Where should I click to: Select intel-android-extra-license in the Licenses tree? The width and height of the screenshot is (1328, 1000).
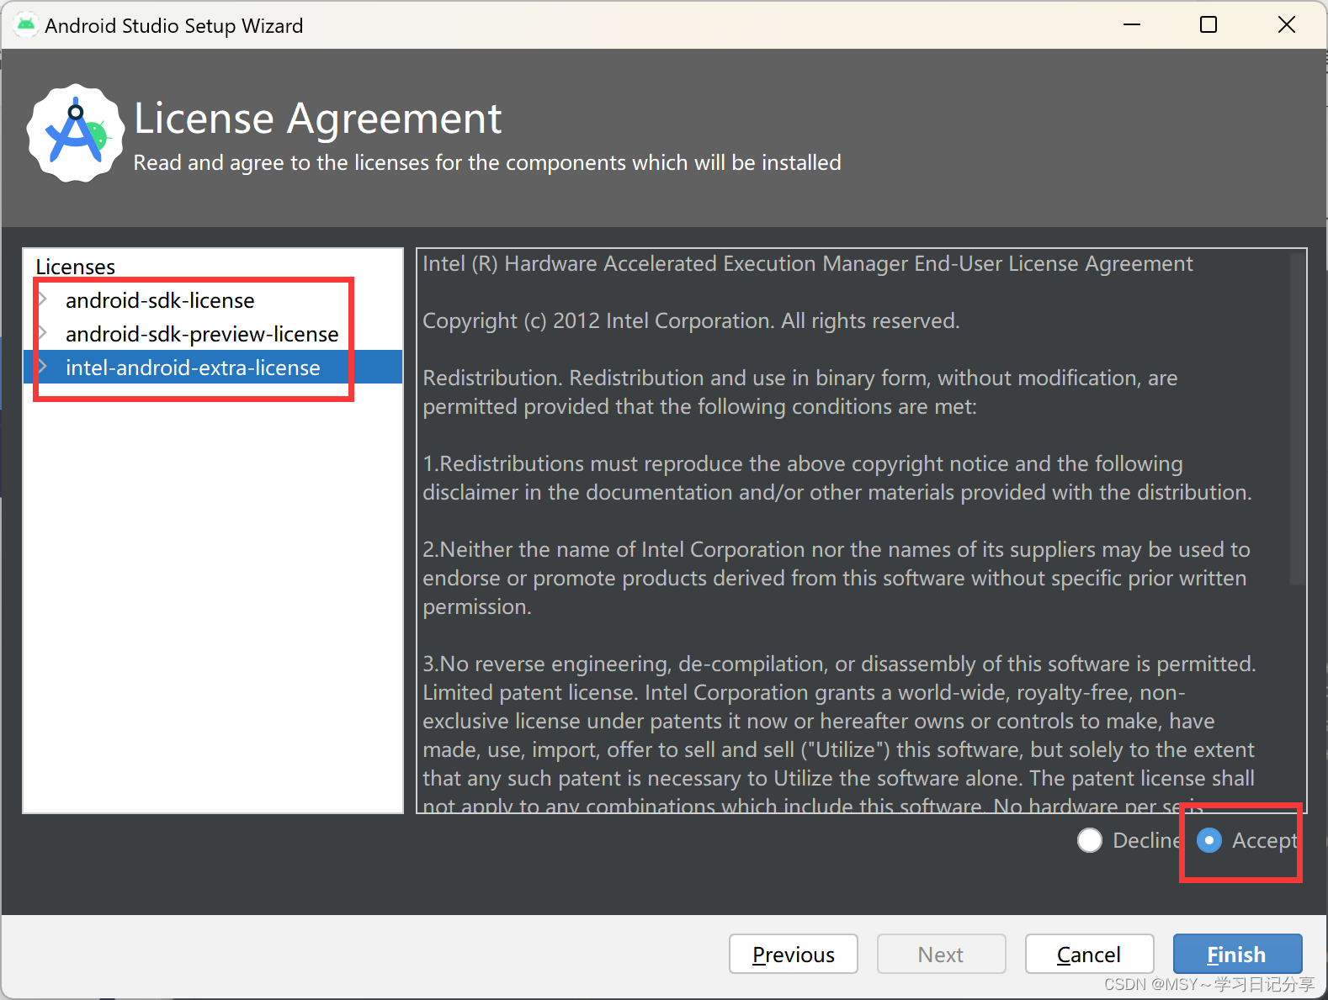point(193,368)
